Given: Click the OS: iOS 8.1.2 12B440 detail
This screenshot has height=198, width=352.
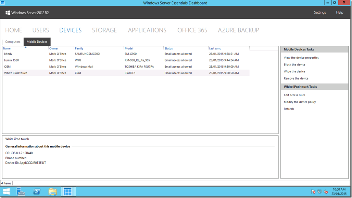Looking at the screenshot, I should pos(19,153).
